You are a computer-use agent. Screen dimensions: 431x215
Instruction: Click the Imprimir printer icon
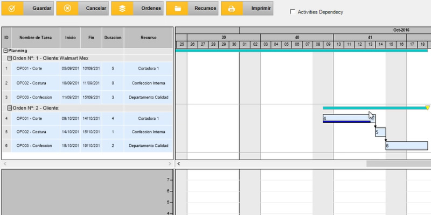click(232, 9)
